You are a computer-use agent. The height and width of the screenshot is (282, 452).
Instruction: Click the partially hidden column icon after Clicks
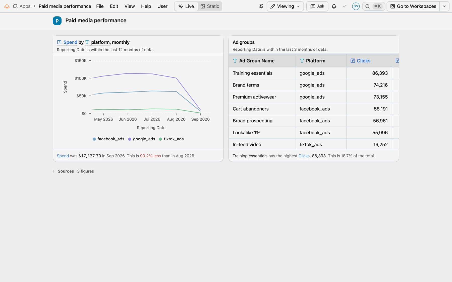tap(397, 61)
